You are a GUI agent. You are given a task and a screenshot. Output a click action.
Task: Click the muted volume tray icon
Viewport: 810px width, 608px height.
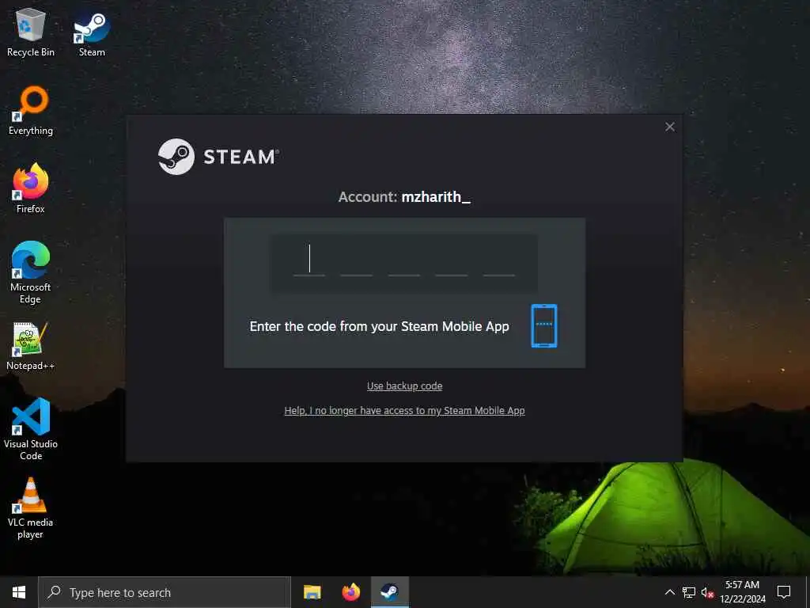coord(707,592)
